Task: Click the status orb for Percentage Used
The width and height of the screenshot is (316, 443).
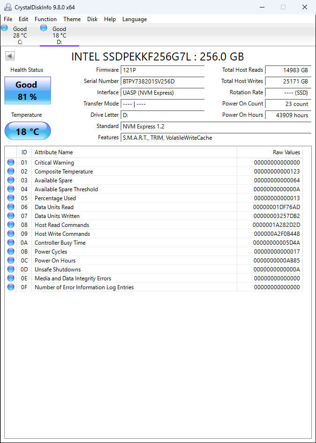Action: tap(11, 198)
